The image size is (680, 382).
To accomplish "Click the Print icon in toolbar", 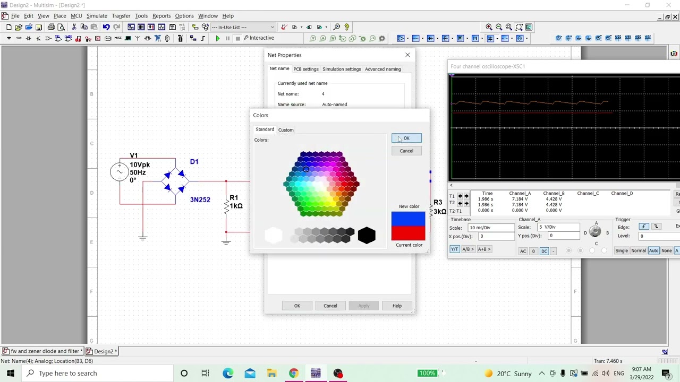I will coord(51,27).
